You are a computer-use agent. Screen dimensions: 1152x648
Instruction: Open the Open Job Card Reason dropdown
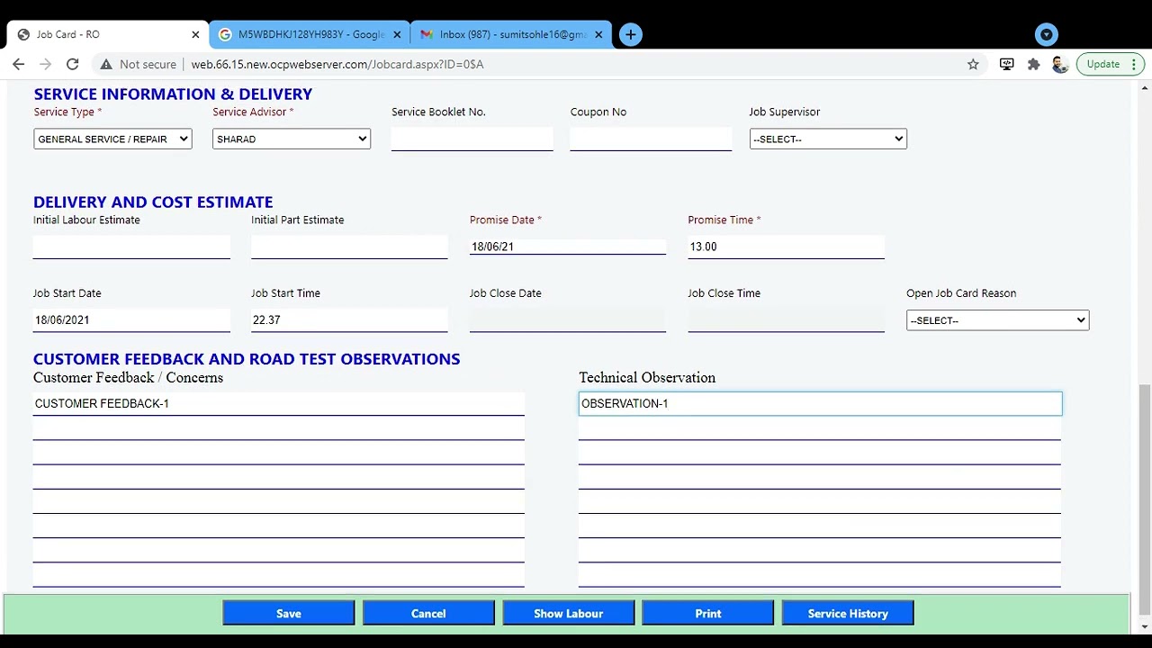click(997, 320)
